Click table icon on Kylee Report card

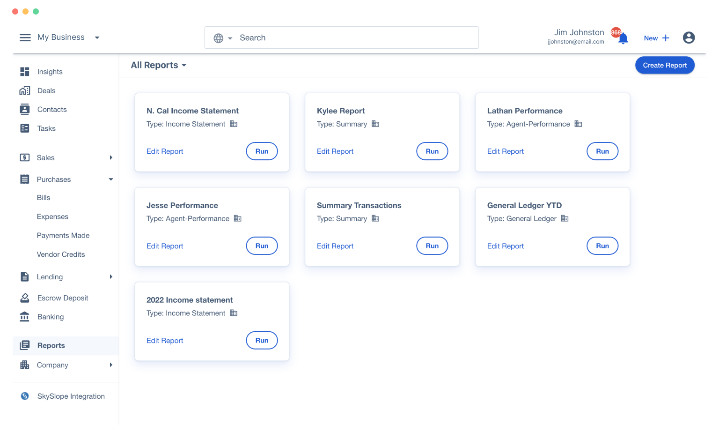point(375,124)
